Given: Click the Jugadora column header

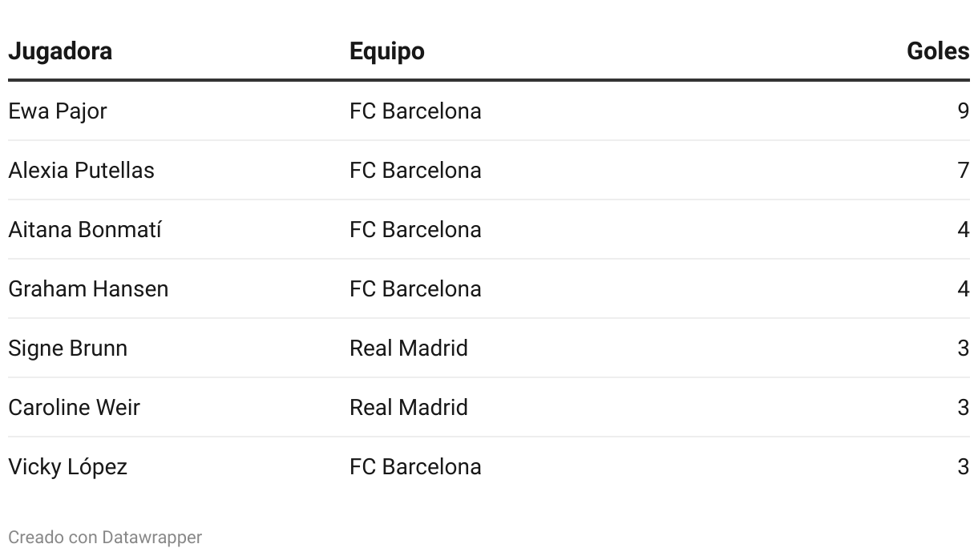Looking at the screenshot, I should tap(60, 51).
